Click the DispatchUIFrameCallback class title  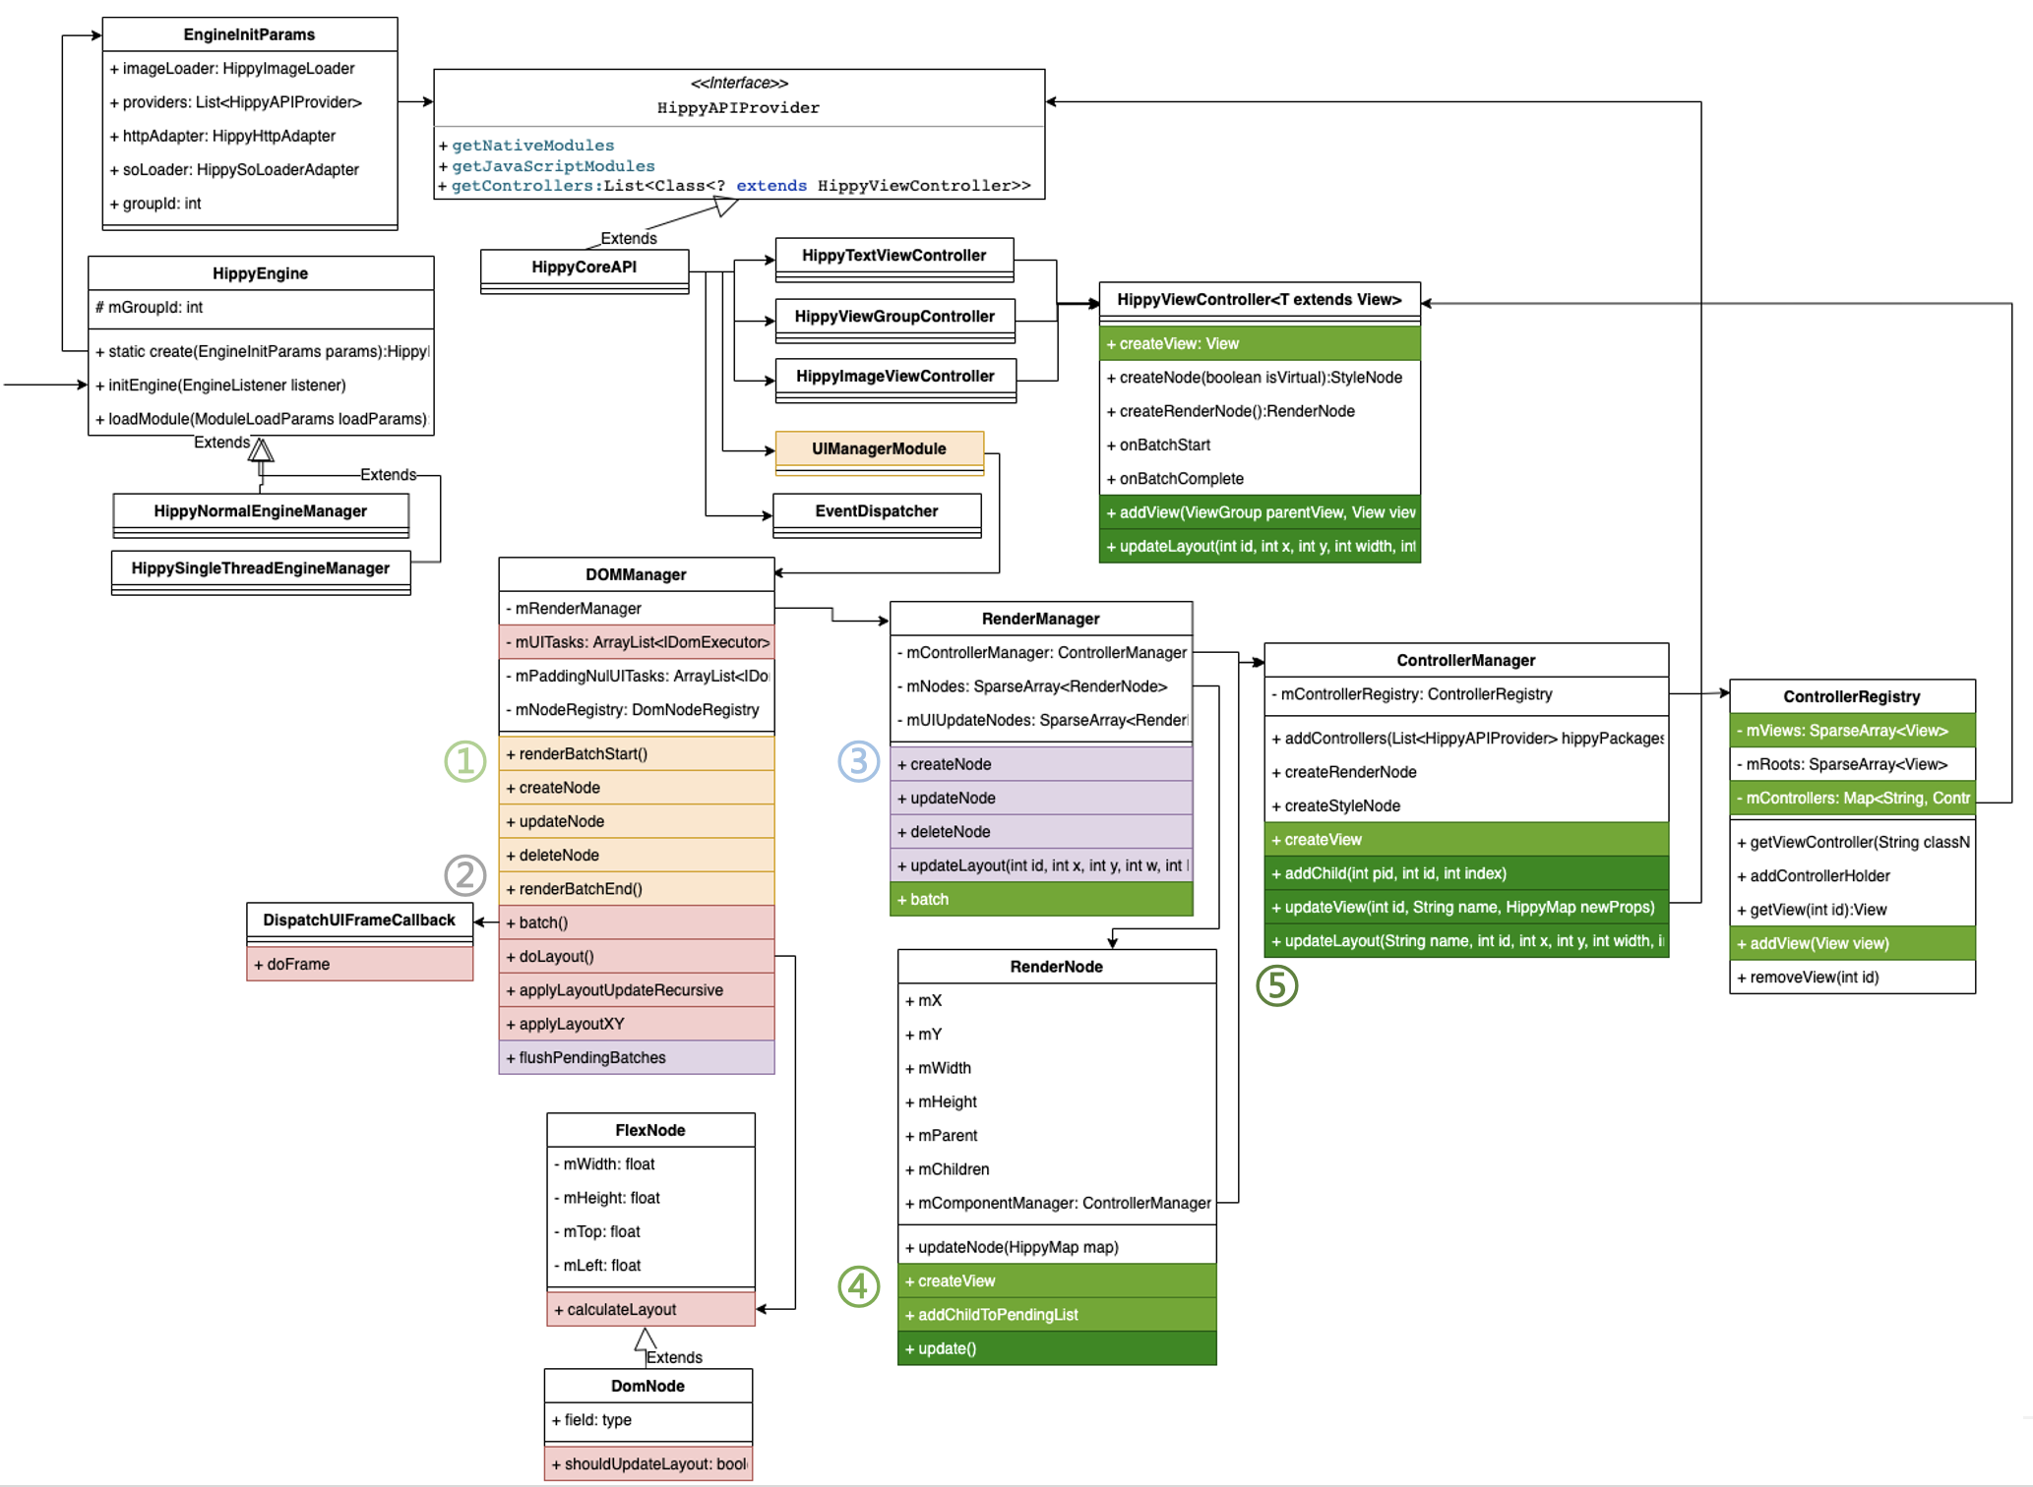click(359, 921)
